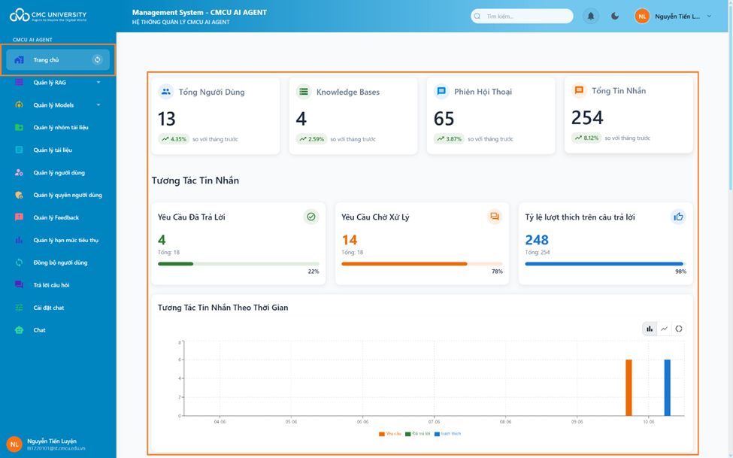The width and height of the screenshot is (733, 458).
Task: Click the CMC University logo
Action: point(48,16)
